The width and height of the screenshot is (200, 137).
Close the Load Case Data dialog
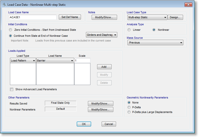pyautogui.click(x=189, y=5)
